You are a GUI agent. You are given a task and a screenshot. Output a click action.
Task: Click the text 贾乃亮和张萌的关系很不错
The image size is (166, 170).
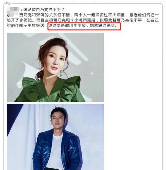point(45,15)
